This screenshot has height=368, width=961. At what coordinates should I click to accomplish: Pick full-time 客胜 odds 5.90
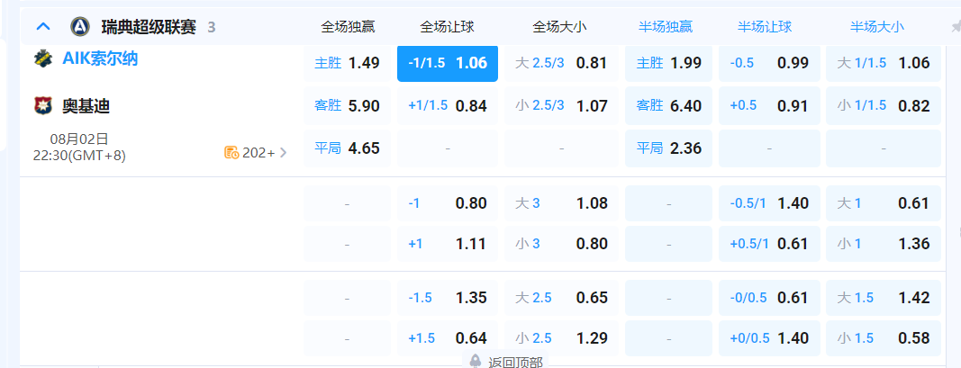point(347,106)
